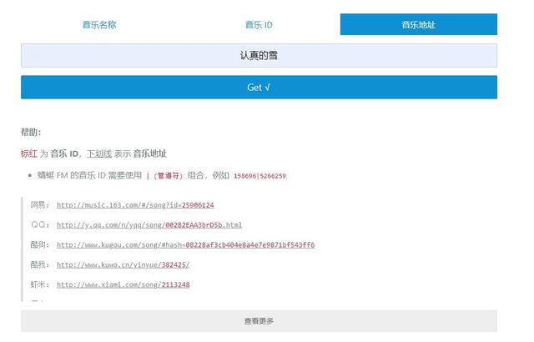
Task: Open the kuwo.cn yinyue link
Action: point(123,264)
